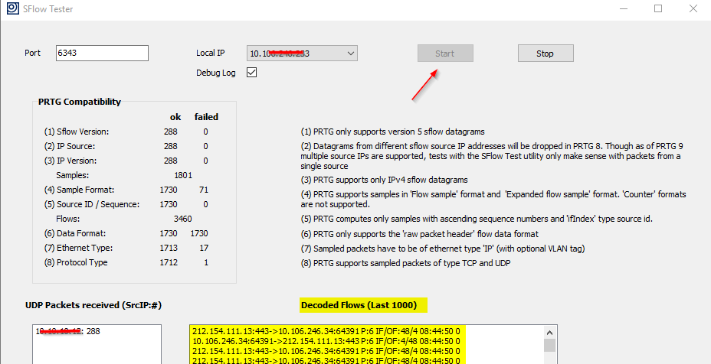Viewport: 711px width, 364px height.
Task: Click the Samples count 1801
Action: 183,175
